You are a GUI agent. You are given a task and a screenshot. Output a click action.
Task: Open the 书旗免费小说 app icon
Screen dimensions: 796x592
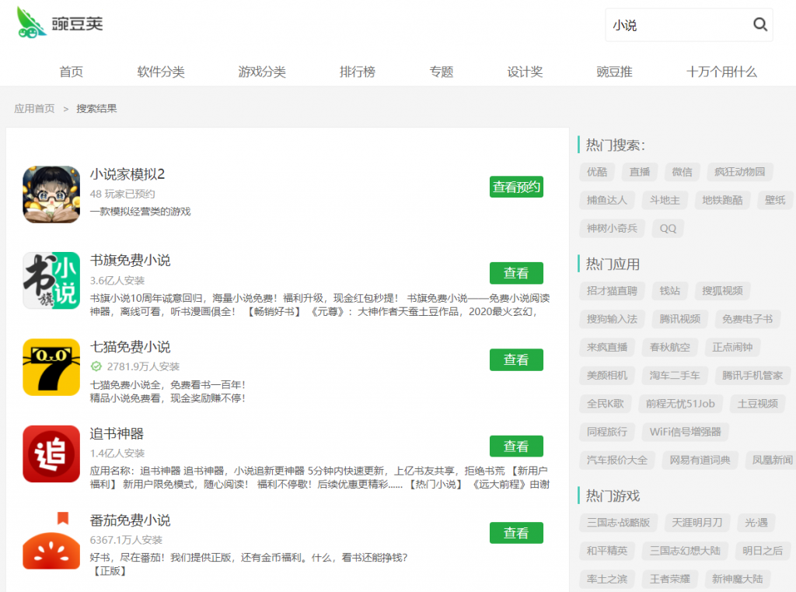51,281
